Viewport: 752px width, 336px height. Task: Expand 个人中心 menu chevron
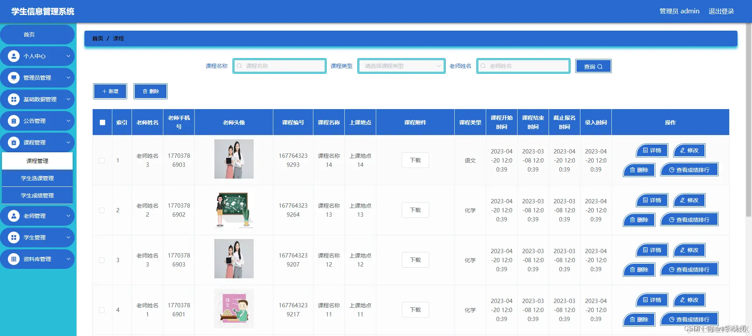pyautogui.click(x=68, y=56)
